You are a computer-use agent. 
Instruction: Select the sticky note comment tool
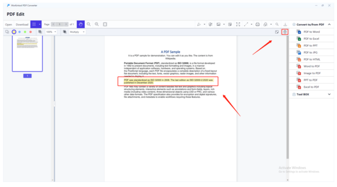point(230,24)
